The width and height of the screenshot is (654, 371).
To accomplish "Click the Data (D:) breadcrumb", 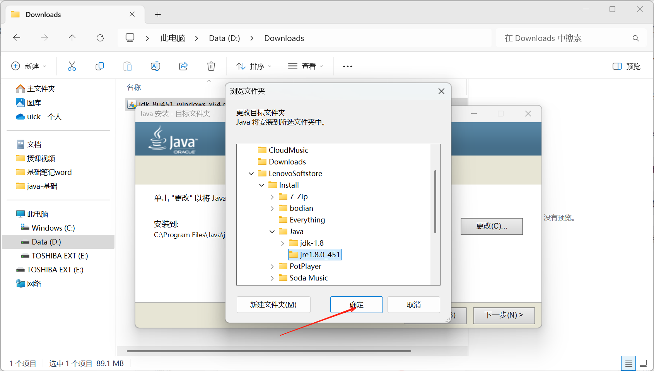I will [x=224, y=38].
